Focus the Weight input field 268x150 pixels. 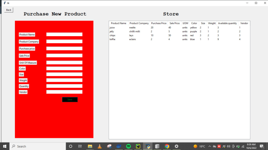pyautogui.click(x=64, y=80)
